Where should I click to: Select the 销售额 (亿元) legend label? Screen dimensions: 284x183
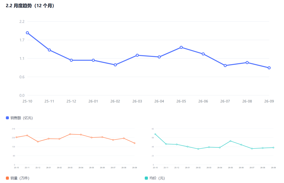(x=22, y=118)
